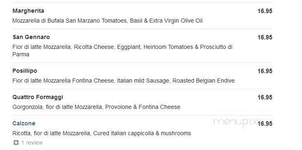Click the word Parma on second line
The width and height of the screenshot is (302, 150).
pyautogui.click(x=21, y=55)
